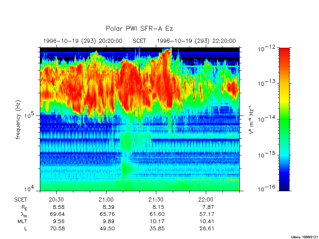
Task: Click the frequency (Hz) axis label
Action: (18, 119)
